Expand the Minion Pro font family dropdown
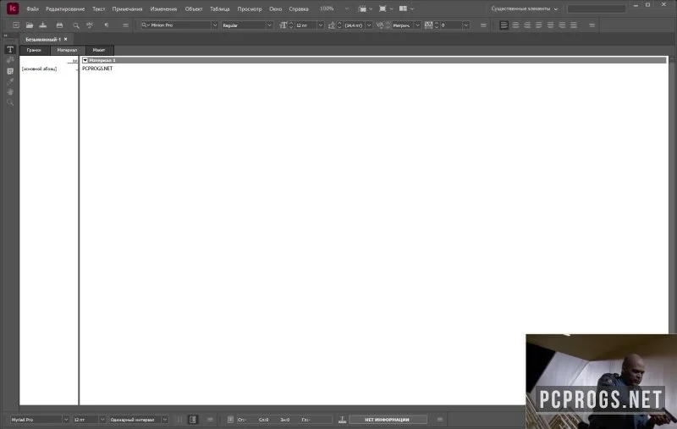Image resolution: width=677 pixels, height=429 pixels. coord(215,25)
